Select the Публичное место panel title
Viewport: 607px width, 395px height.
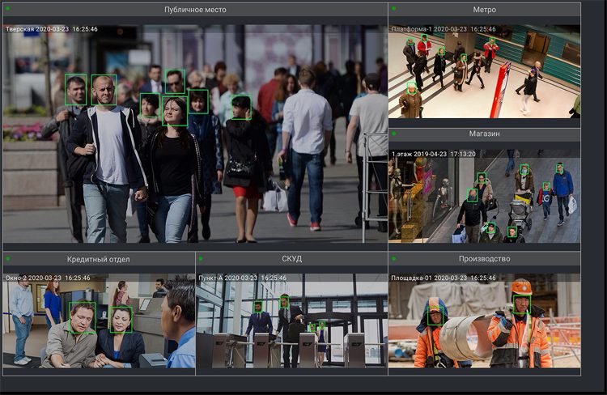pyautogui.click(x=195, y=10)
